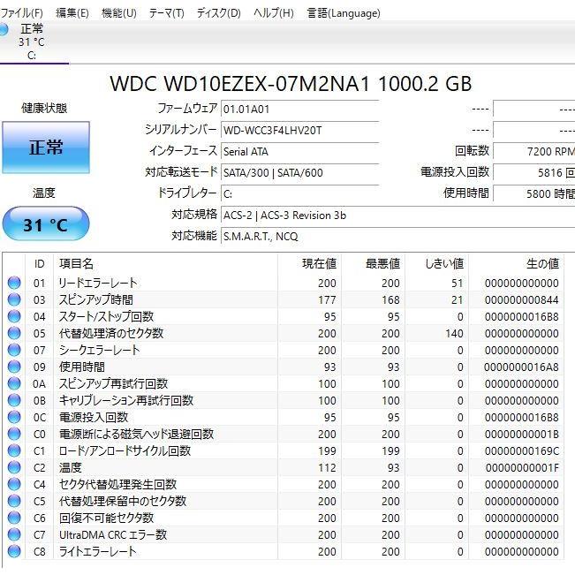
Task: Click raw value 00000000169C
Action: [x=521, y=451]
